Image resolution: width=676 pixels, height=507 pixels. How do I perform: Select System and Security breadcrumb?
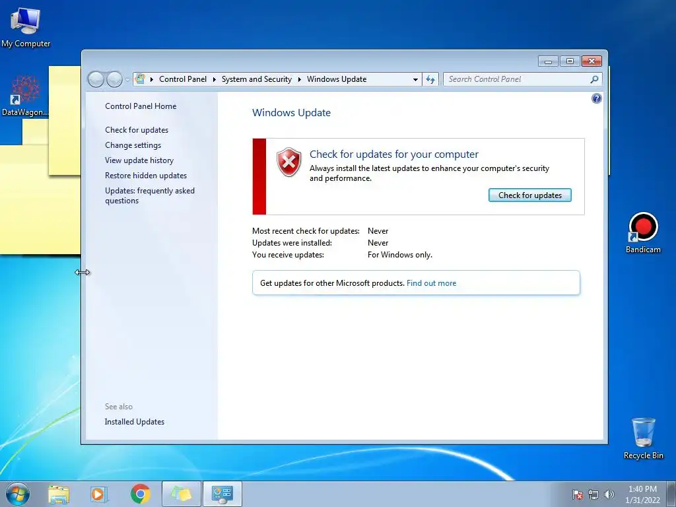(257, 79)
